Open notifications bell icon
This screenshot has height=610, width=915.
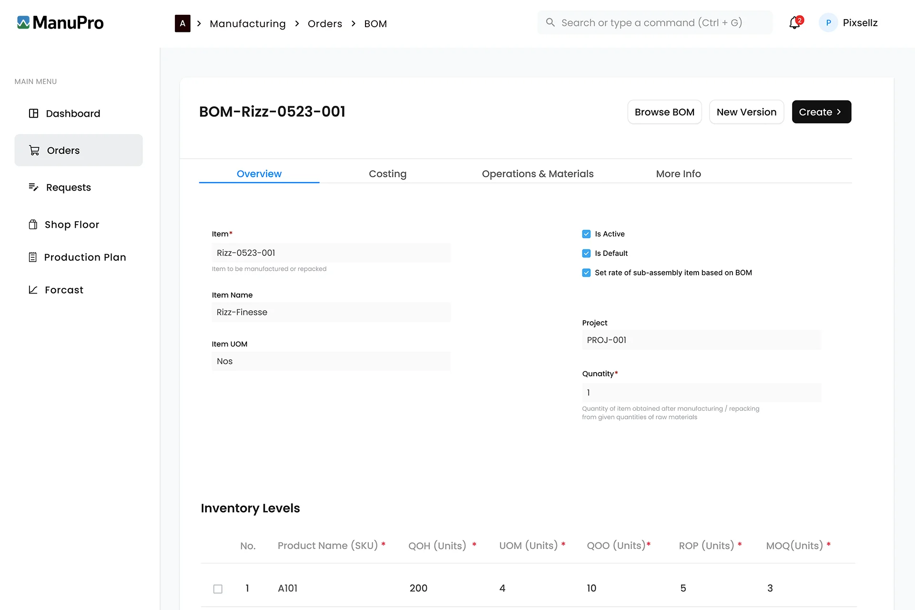(794, 23)
